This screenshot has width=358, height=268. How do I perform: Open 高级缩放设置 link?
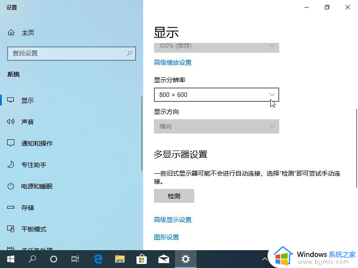(x=173, y=63)
